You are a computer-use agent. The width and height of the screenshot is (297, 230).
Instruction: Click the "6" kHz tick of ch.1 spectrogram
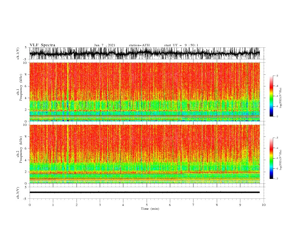tap(26, 86)
